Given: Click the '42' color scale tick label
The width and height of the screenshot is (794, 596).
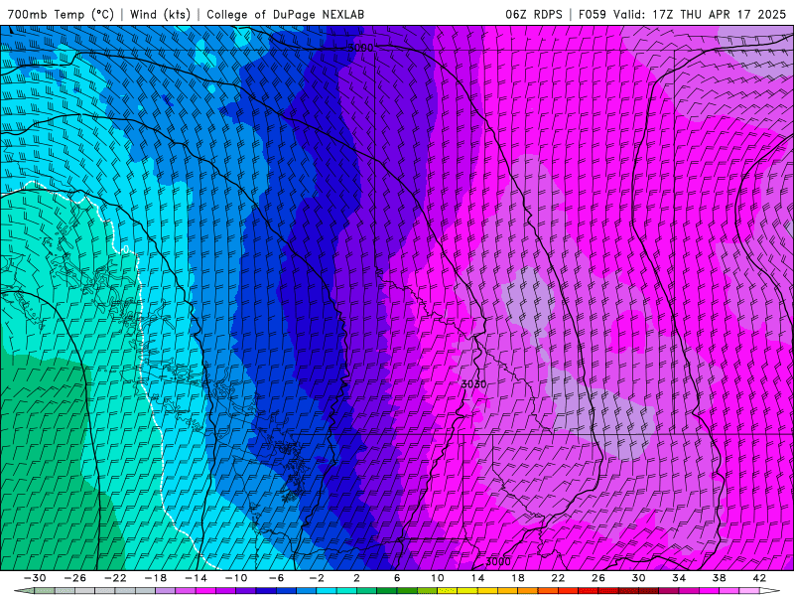Looking at the screenshot, I should pyautogui.click(x=759, y=578).
